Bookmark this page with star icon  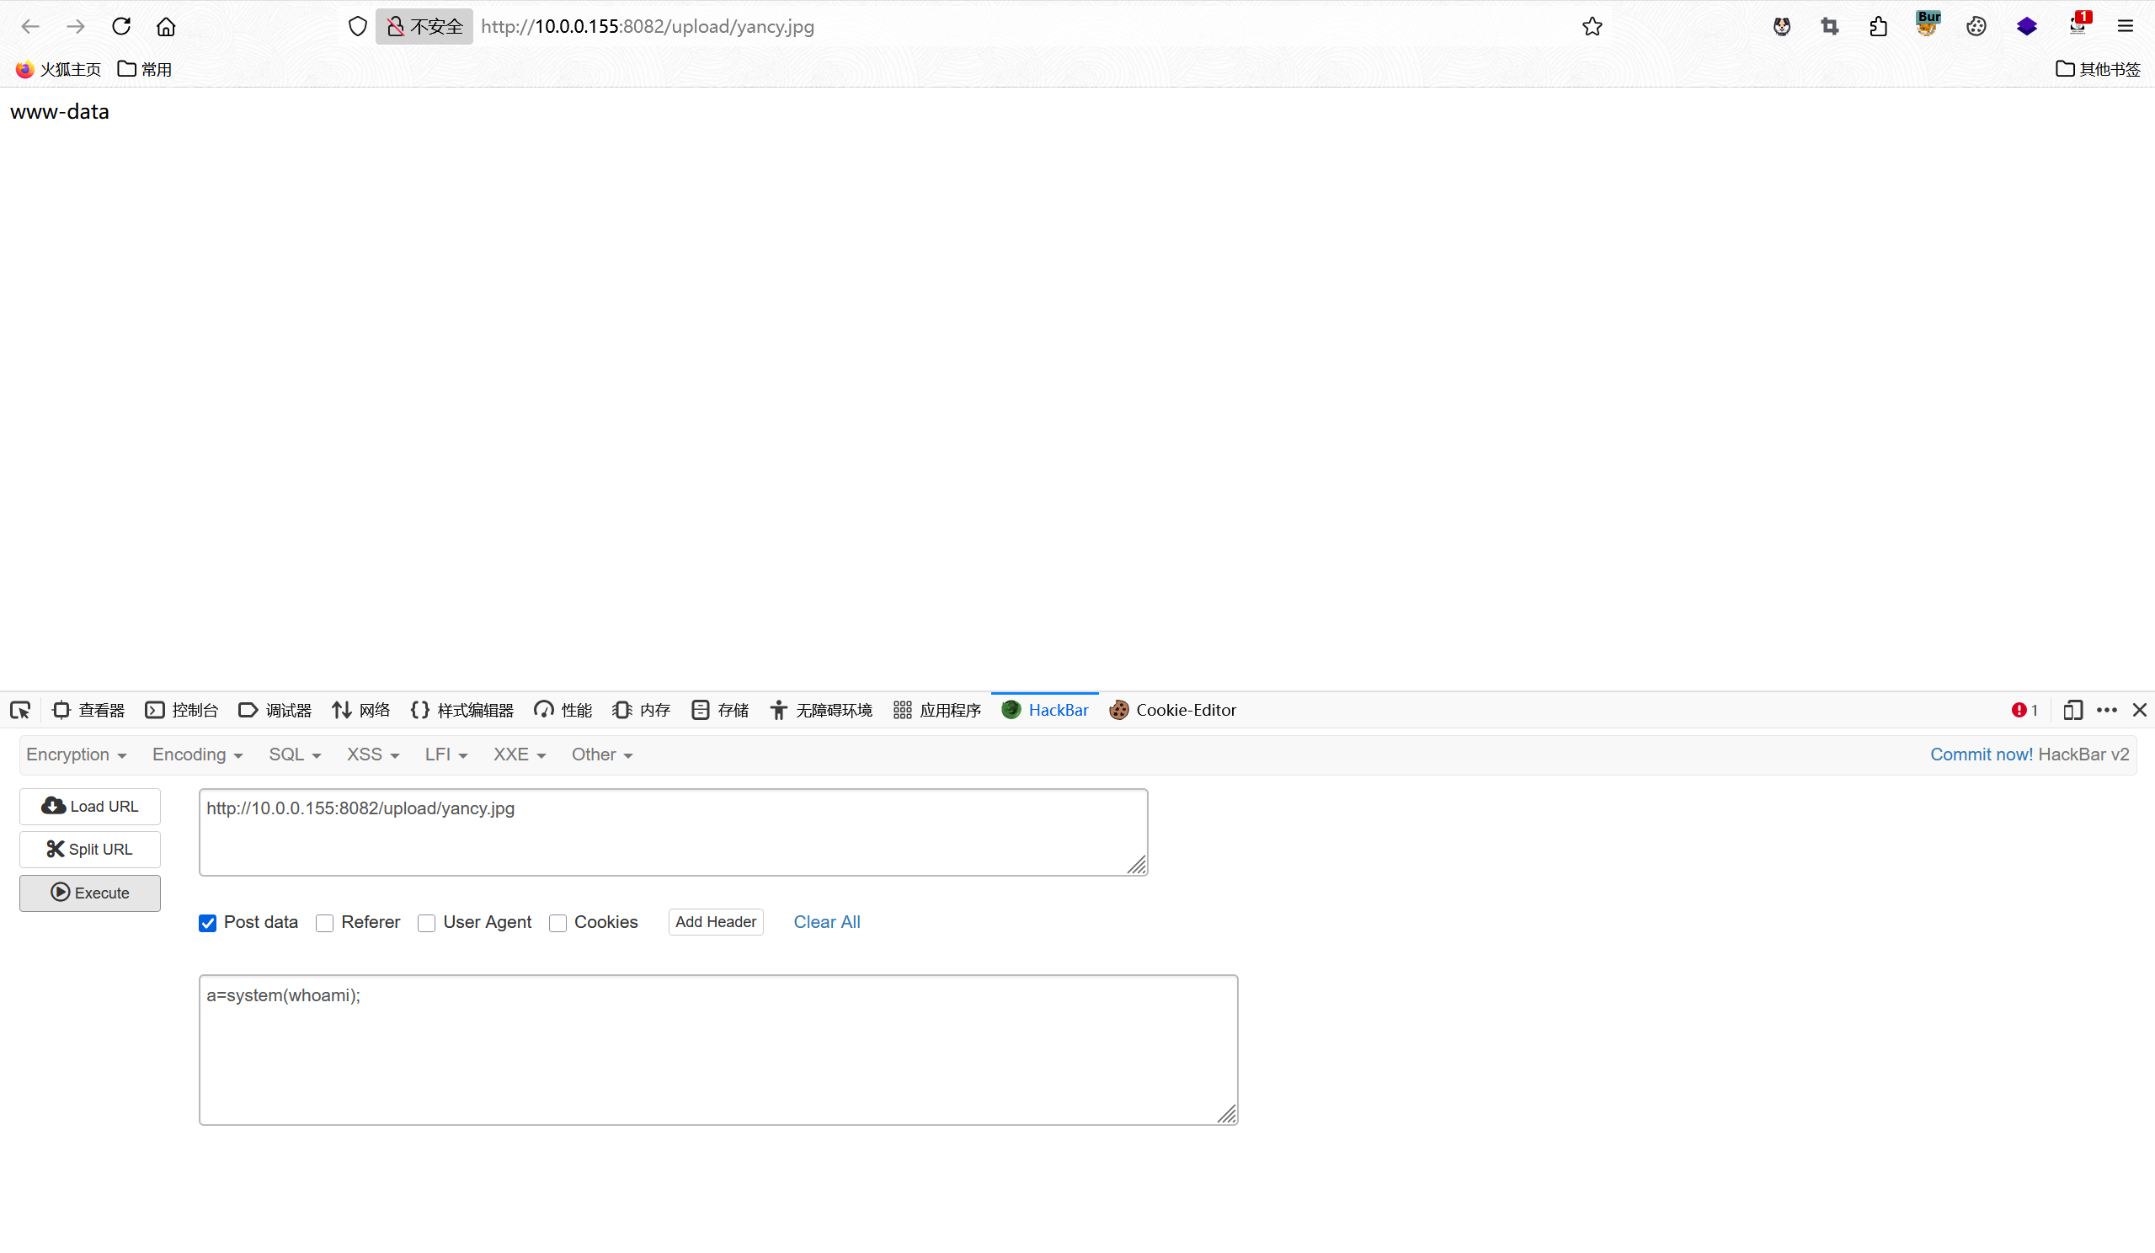coord(1592,26)
